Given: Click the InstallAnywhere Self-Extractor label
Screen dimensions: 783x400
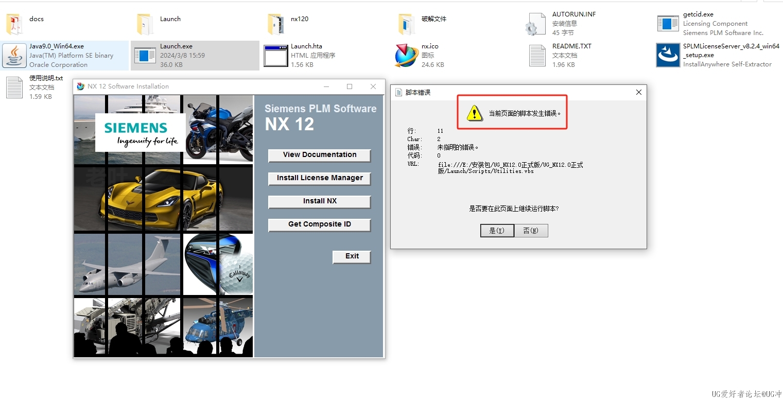Looking at the screenshot, I should tap(727, 64).
